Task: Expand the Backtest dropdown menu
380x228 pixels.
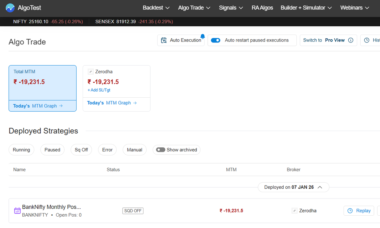Action: (x=156, y=8)
